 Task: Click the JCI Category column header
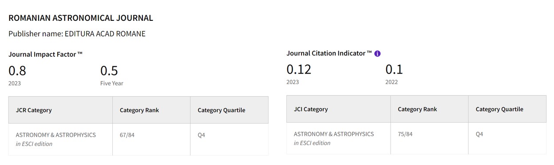[x=311, y=109]
